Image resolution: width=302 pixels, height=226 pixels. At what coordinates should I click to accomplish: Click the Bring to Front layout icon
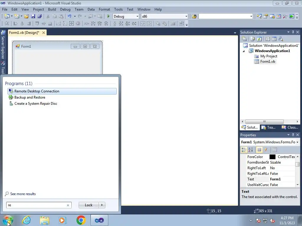158,24
